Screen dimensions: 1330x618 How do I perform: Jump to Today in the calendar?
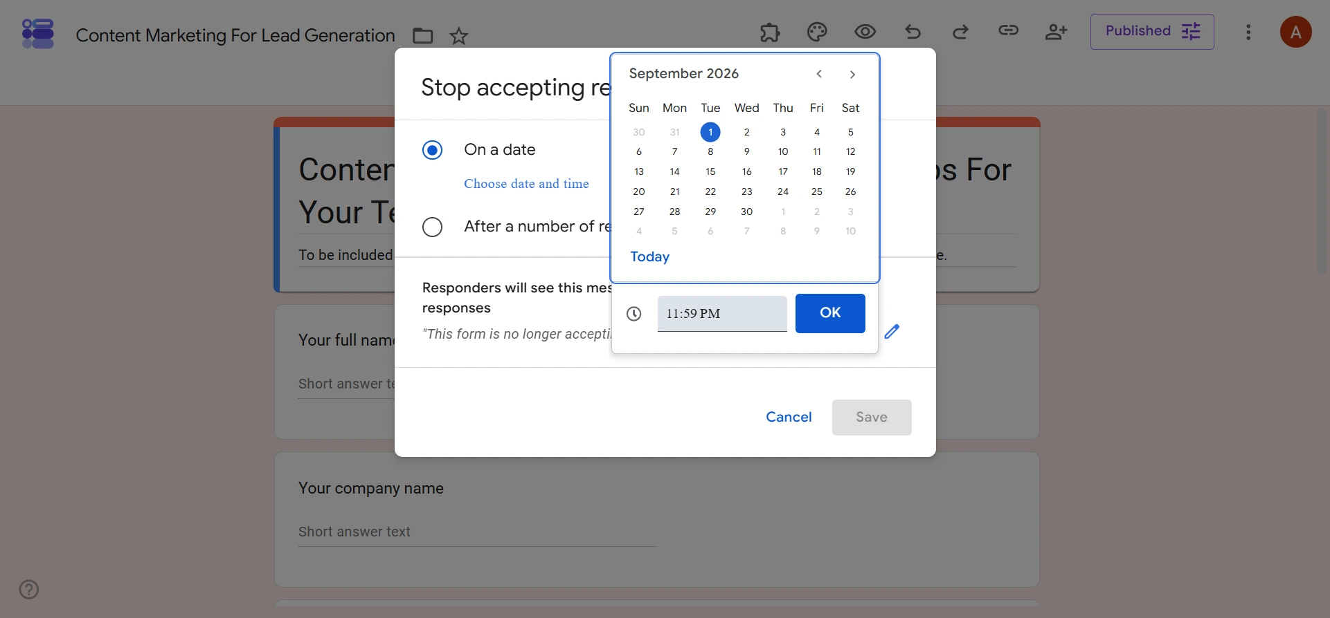click(649, 257)
